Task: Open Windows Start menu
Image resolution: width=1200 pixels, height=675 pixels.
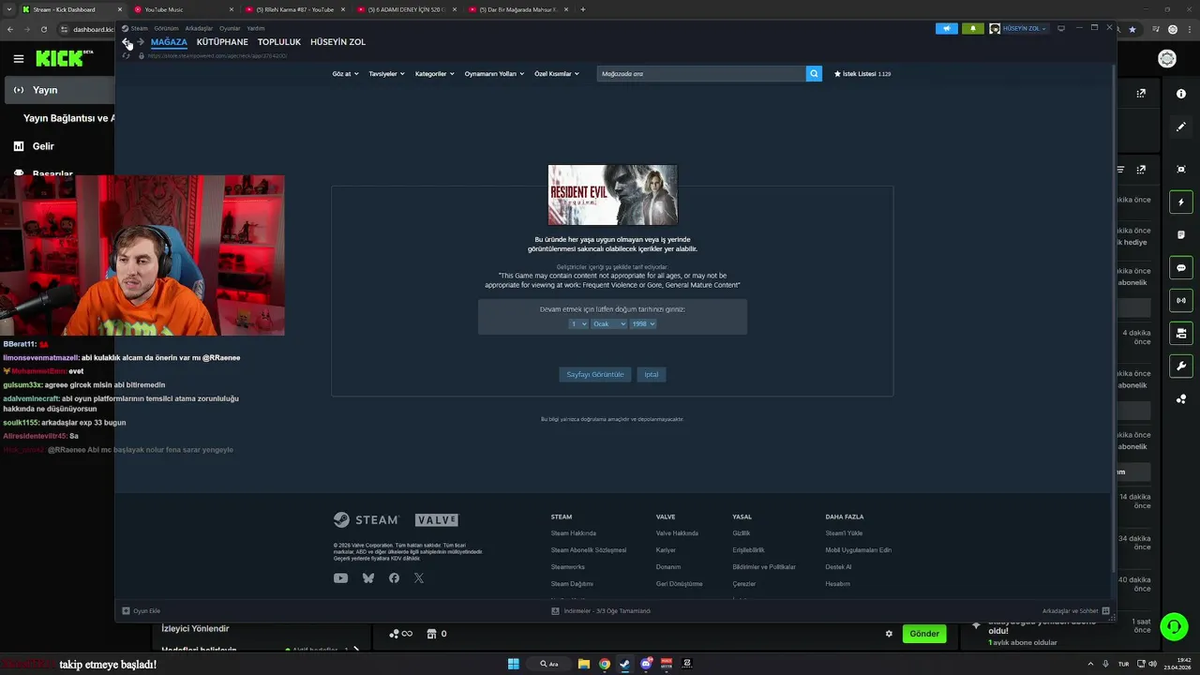Action: point(514,664)
